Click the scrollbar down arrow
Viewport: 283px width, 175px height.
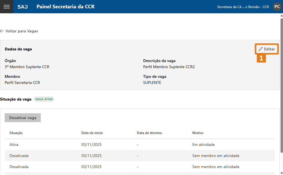pyautogui.click(x=281, y=173)
